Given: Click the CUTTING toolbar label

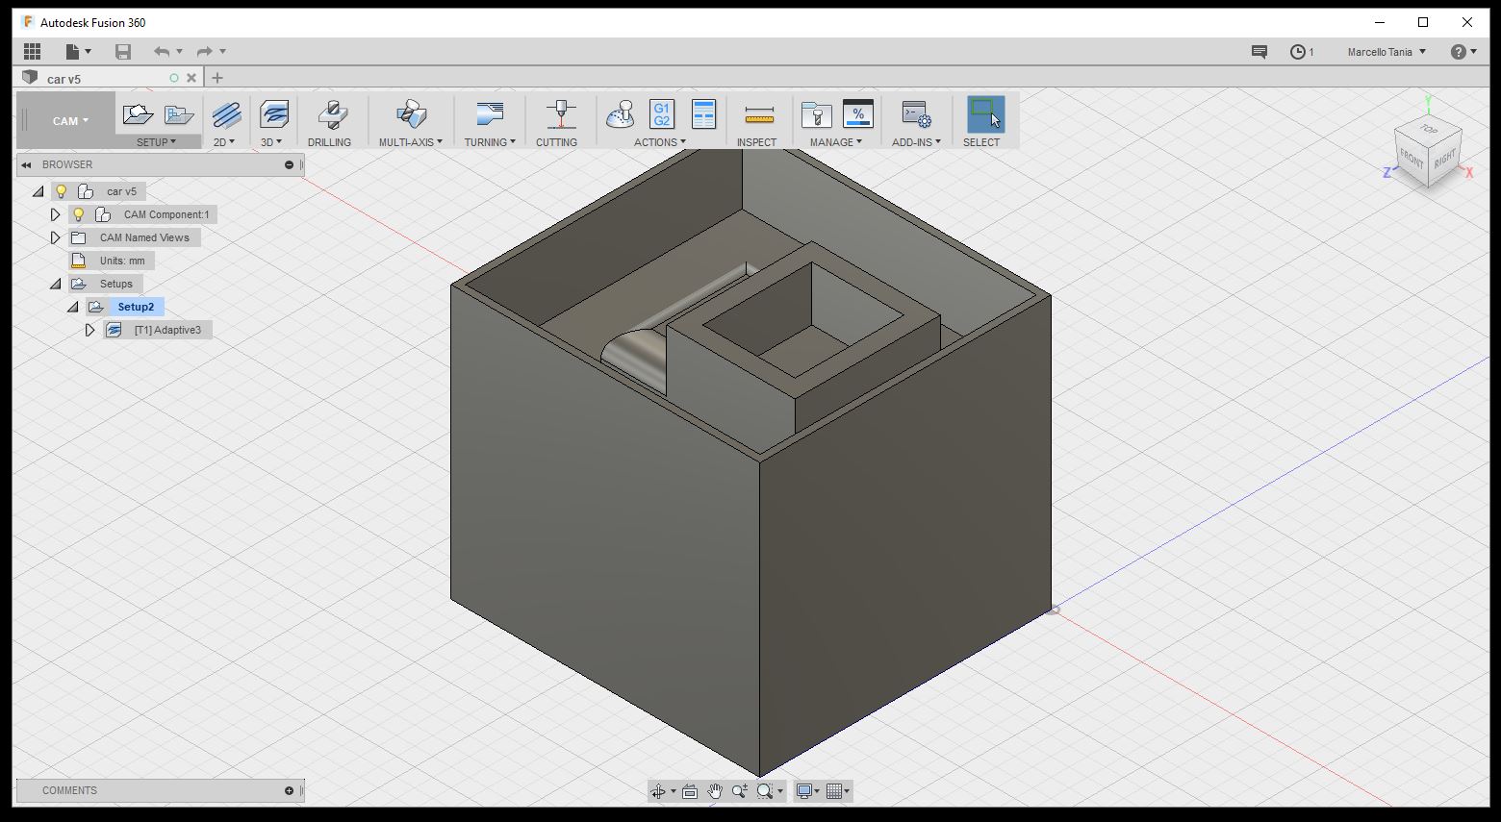Looking at the screenshot, I should [556, 142].
